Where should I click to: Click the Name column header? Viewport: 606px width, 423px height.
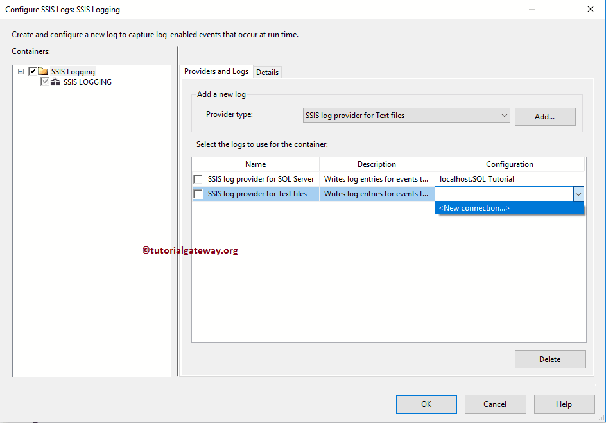(255, 164)
